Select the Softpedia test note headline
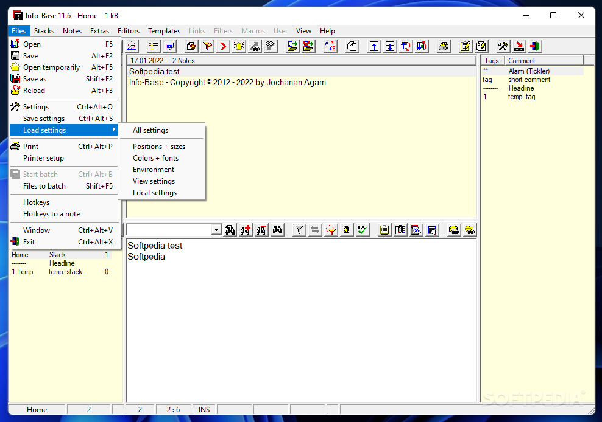This screenshot has height=422, width=602. [x=301, y=71]
